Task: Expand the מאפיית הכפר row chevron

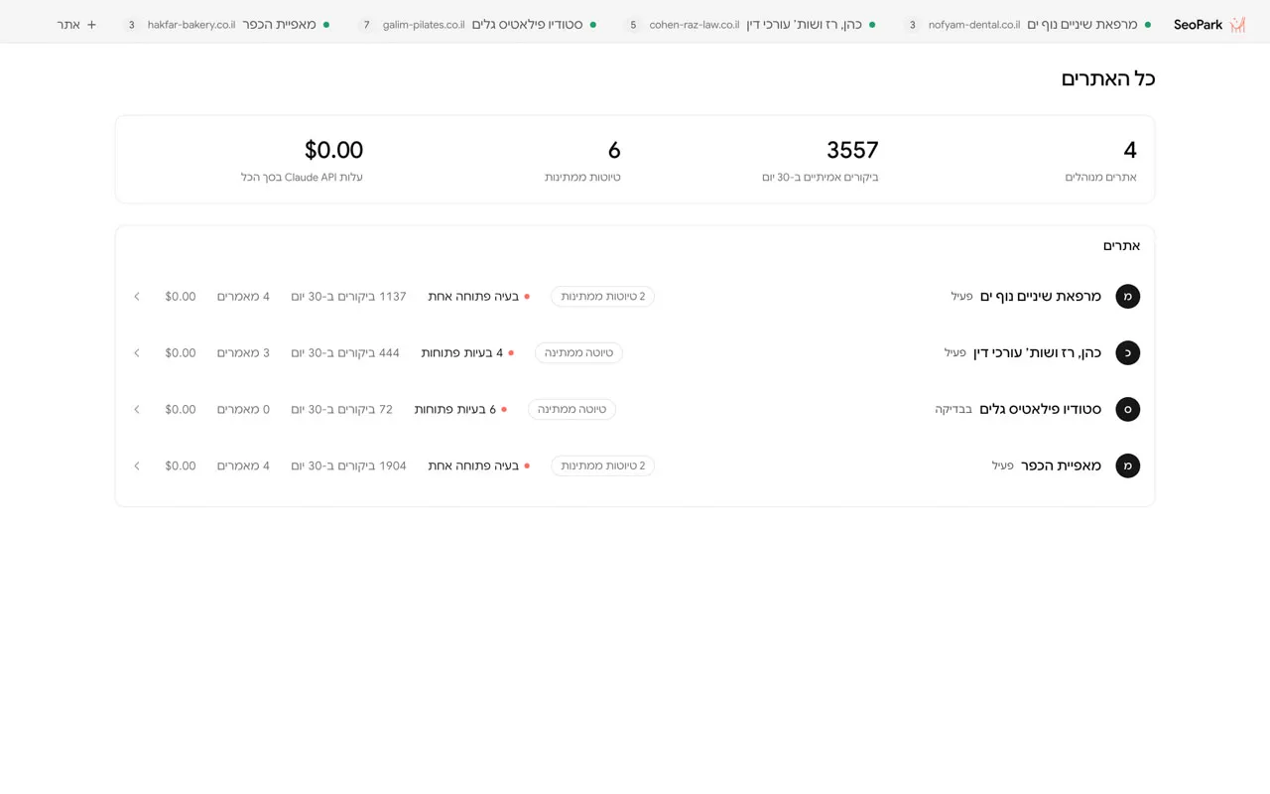Action: (x=137, y=465)
